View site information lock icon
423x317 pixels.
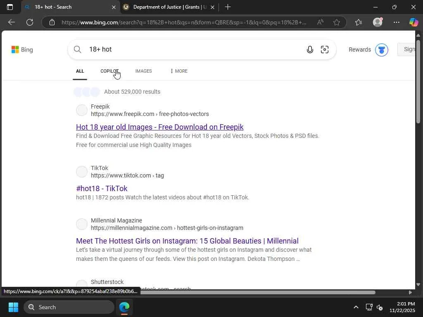point(52,22)
